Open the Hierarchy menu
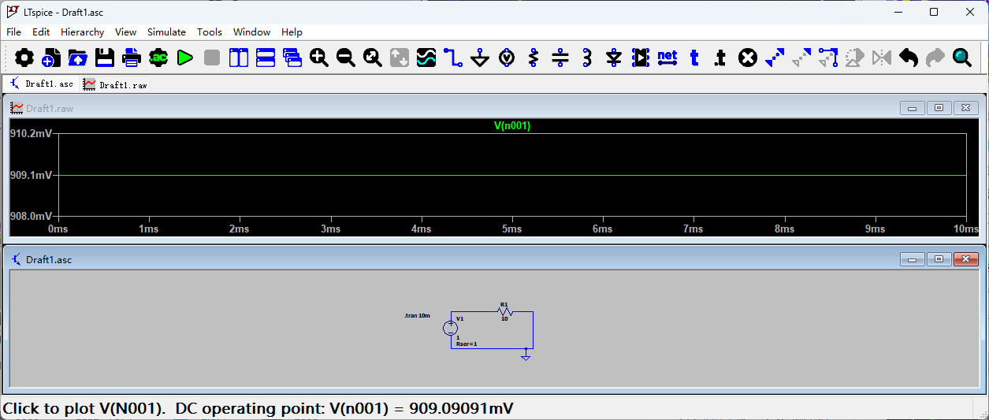This screenshot has height=420, width=989. click(82, 32)
